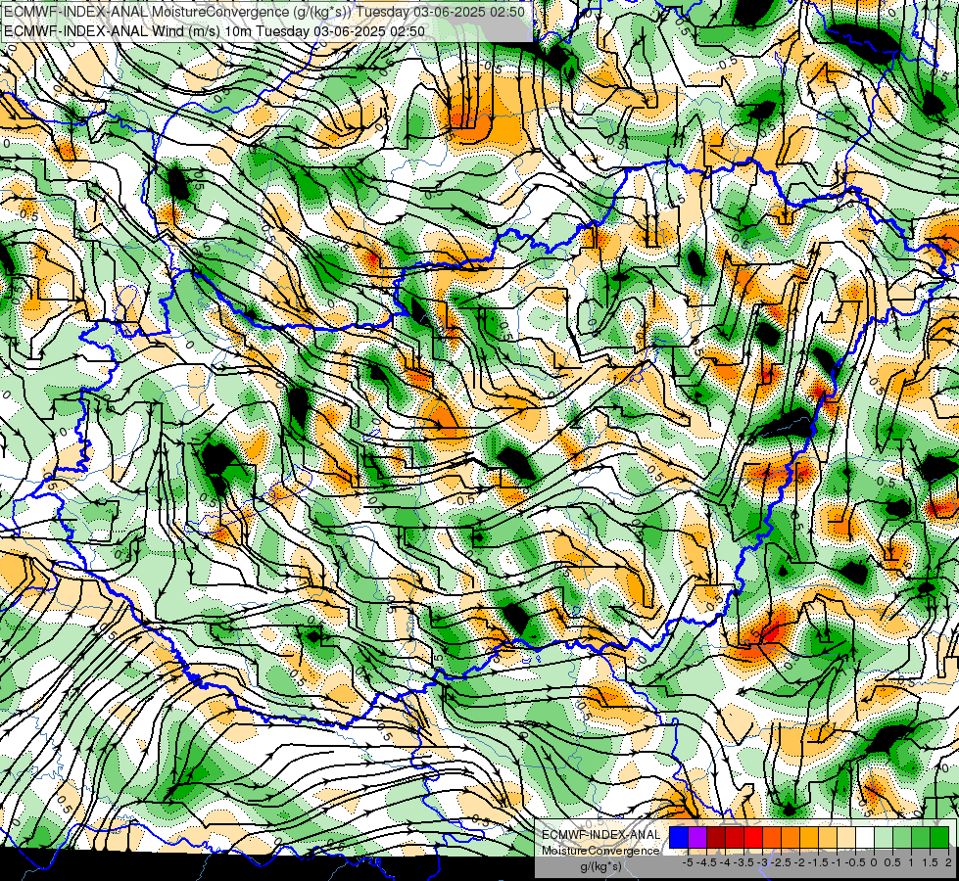Click the -3.5 tick label on the legend
This screenshot has height=881, width=959.
[743, 862]
